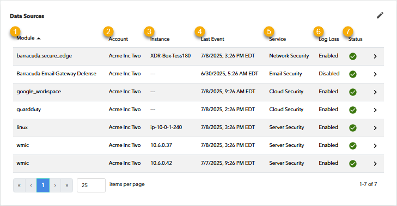Click the Disabled log loss value
The width and height of the screenshot is (397, 206).
(329, 74)
